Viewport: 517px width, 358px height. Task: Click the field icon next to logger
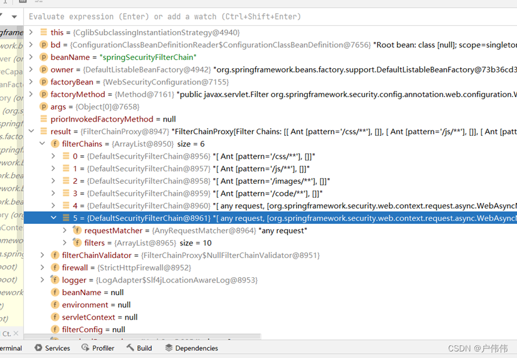click(55, 280)
